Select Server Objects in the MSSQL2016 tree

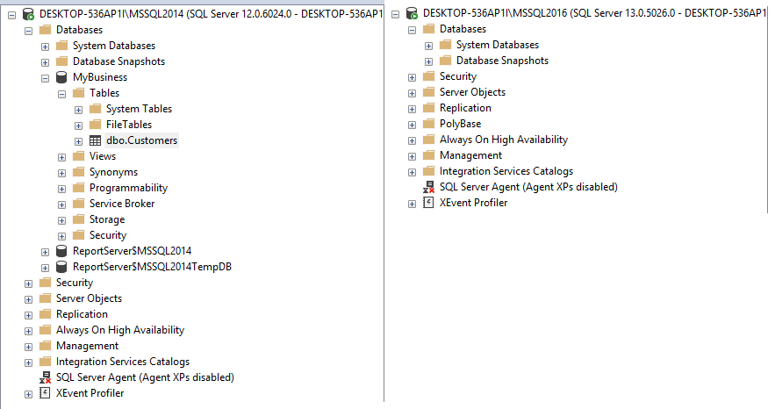tap(471, 92)
